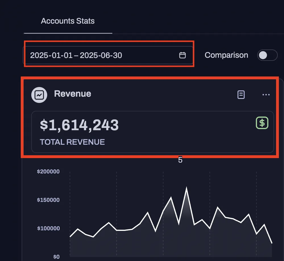
Task: Click the green dollar sign icon
Action: click(x=262, y=123)
